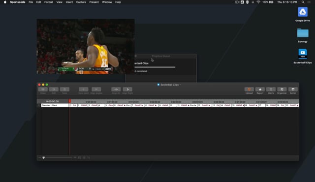
Task: Click the timeline zoom-out minus icon
Action: pos(39,158)
